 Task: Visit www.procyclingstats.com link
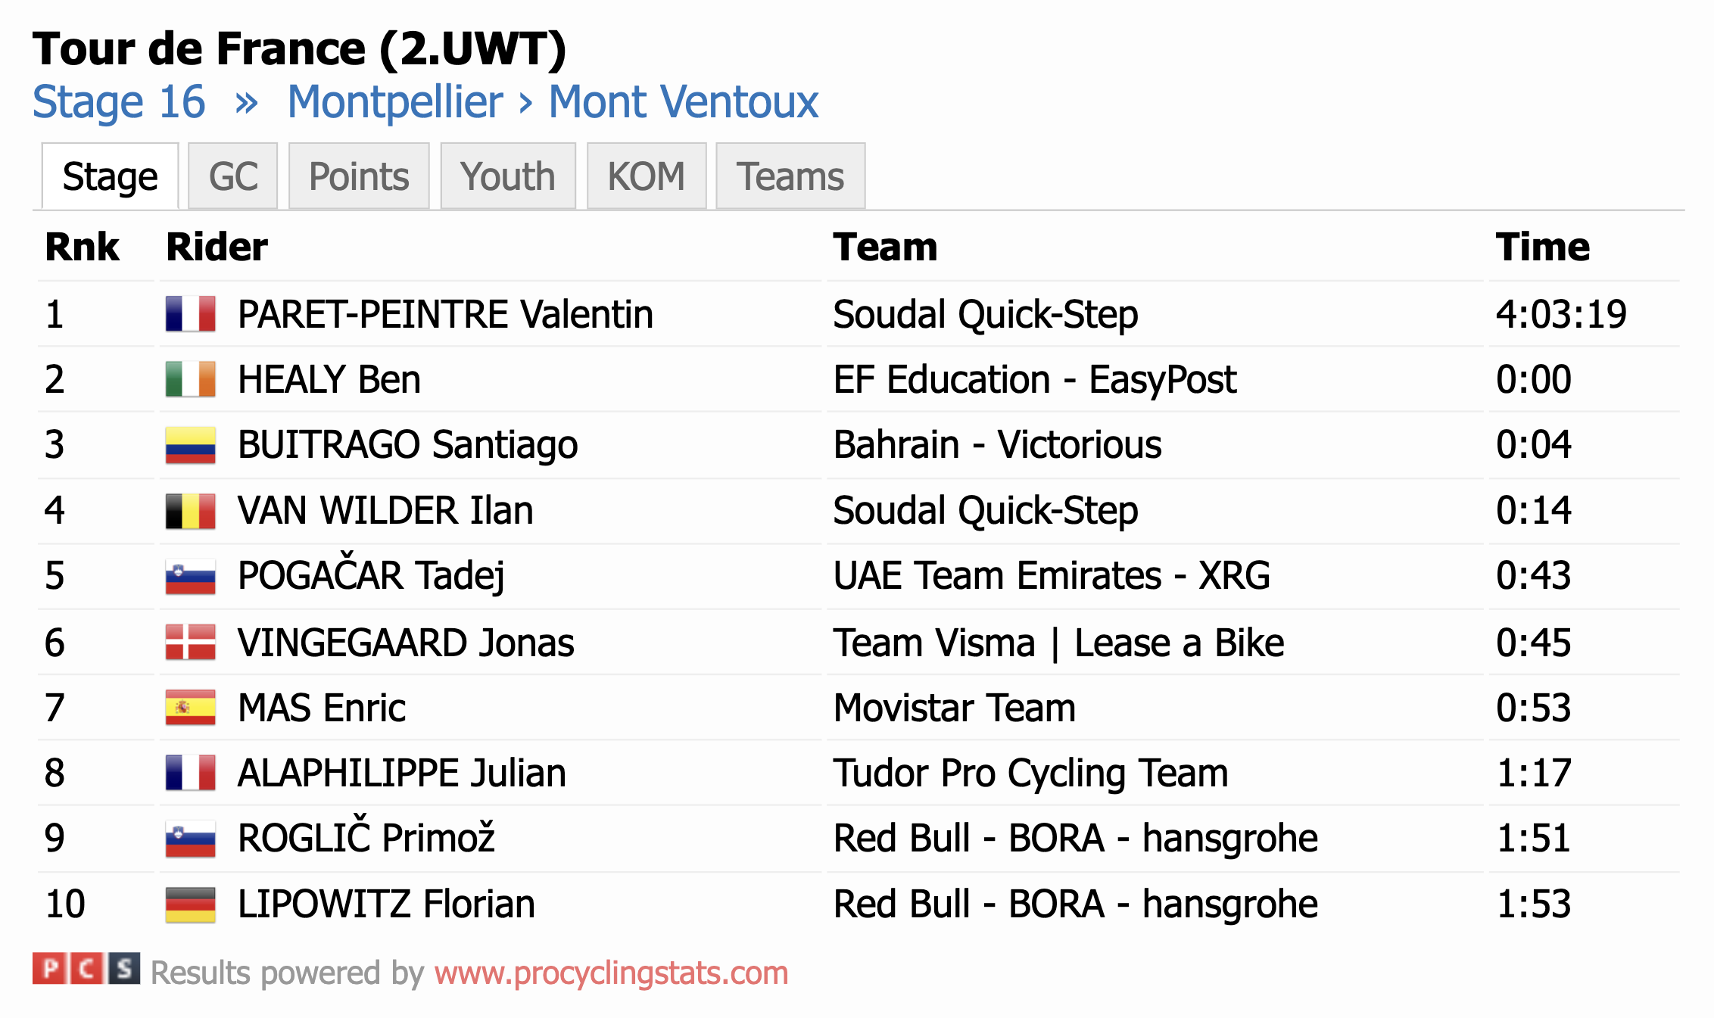point(611,973)
